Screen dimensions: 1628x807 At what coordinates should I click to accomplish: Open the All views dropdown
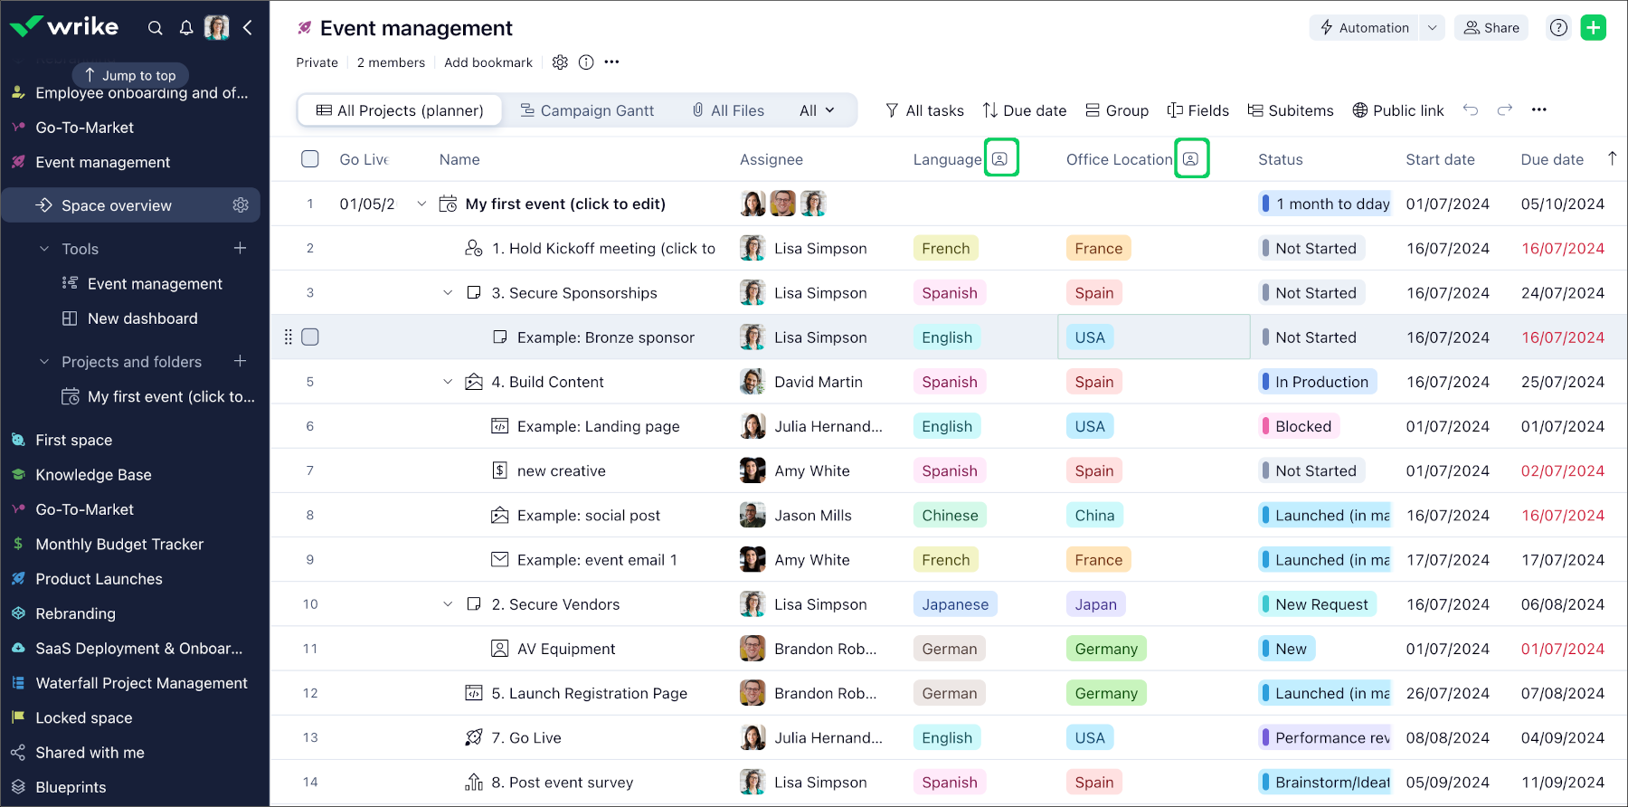[817, 110]
